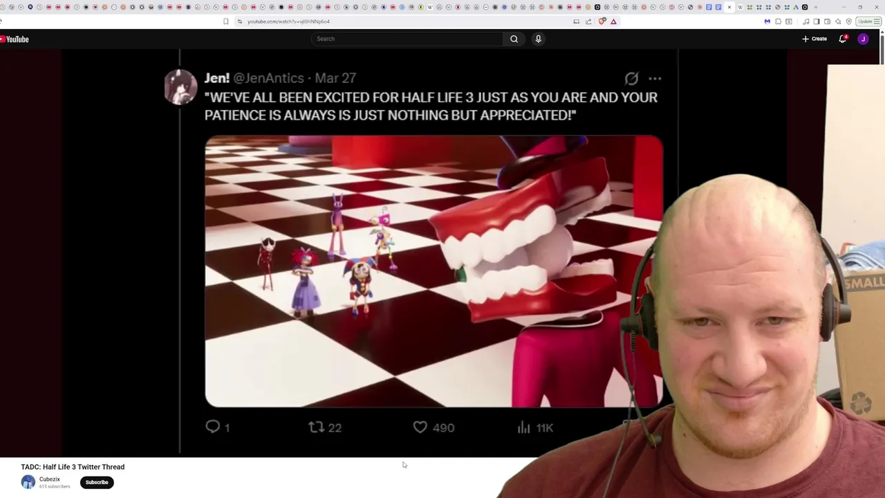Click the Circus chattering-teeth image in the video

pyautogui.click(x=434, y=271)
